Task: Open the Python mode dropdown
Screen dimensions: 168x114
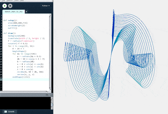Action: coord(46,6)
